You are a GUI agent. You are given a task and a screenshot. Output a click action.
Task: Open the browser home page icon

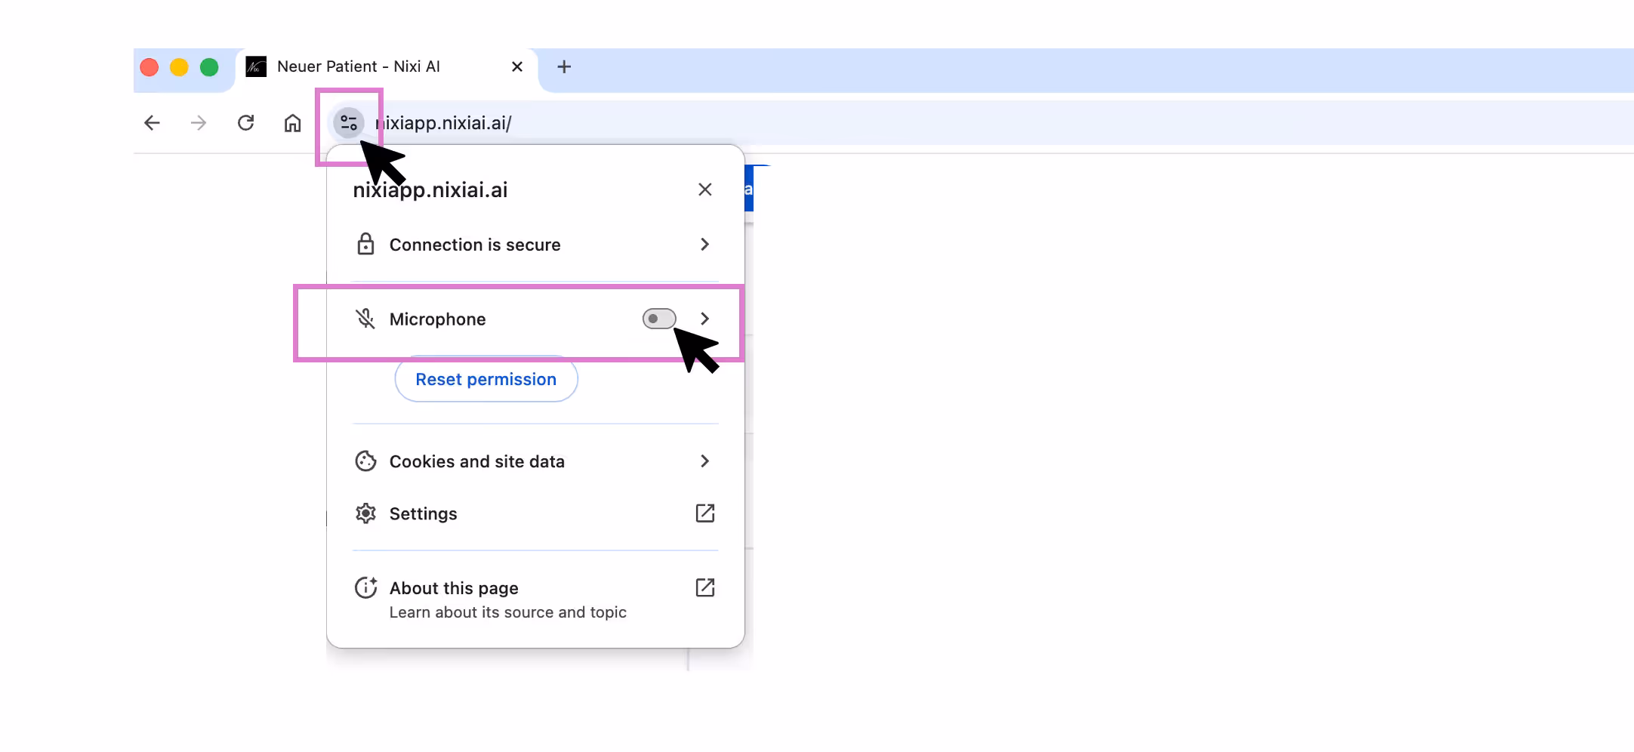pos(293,123)
